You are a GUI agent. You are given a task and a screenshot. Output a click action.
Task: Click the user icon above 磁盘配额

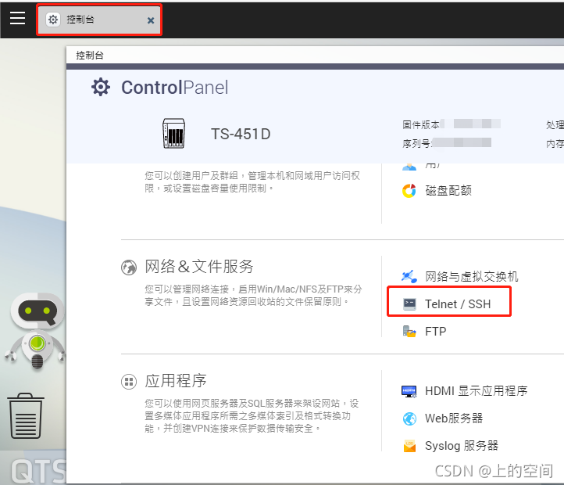pyautogui.click(x=409, y=167)
